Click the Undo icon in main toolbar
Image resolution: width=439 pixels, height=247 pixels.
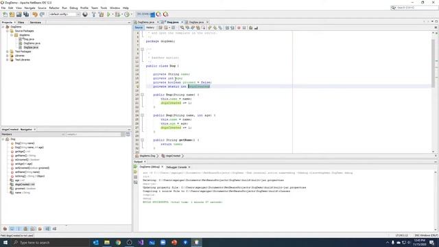[35, 14]
